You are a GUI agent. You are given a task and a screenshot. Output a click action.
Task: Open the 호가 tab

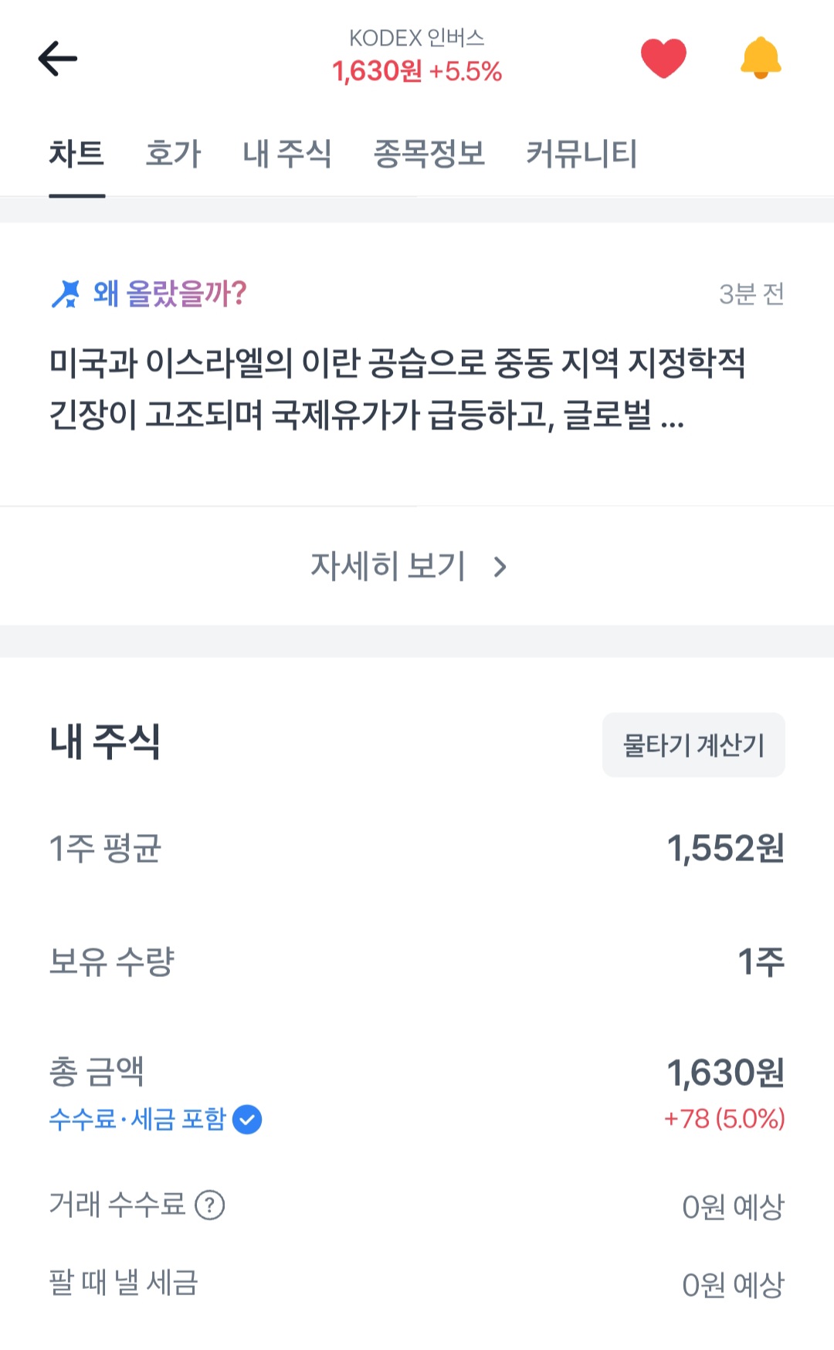[x=173, y=154]
